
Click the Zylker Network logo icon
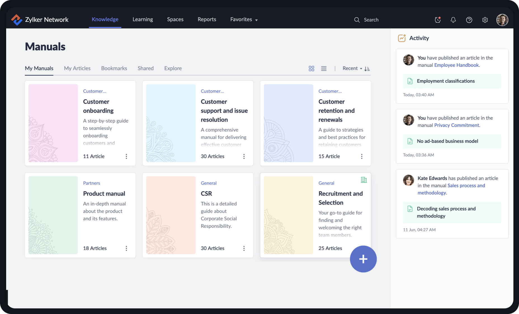click(16, 20)
